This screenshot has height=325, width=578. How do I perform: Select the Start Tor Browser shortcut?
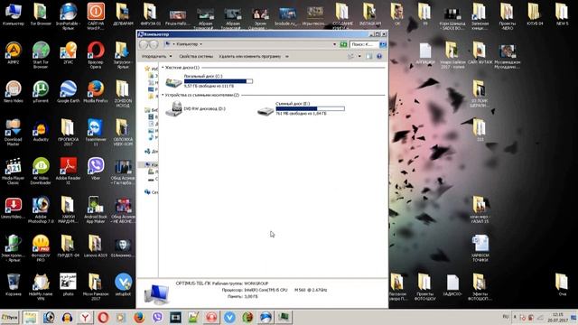(x=41, y=55)
